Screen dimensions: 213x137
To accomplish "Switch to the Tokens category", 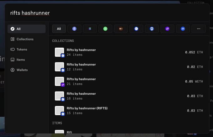I will (27, 49).
